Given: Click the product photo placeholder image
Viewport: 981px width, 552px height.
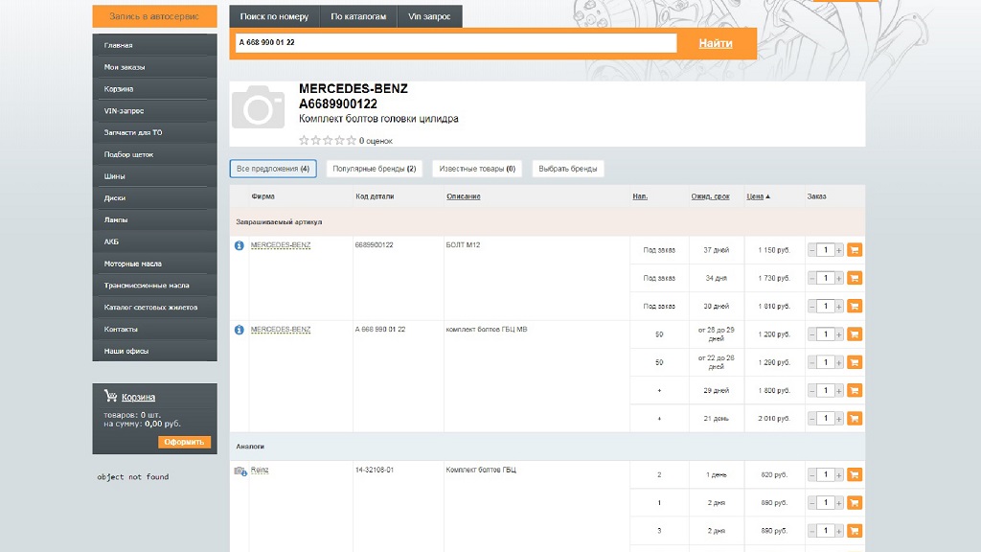Looking at the screenshot, I should pos(259,107).
